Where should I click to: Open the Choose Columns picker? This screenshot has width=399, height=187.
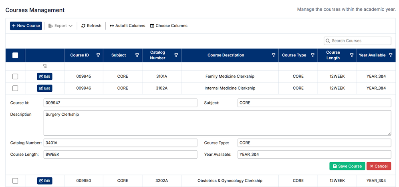(x=169, y=26)
